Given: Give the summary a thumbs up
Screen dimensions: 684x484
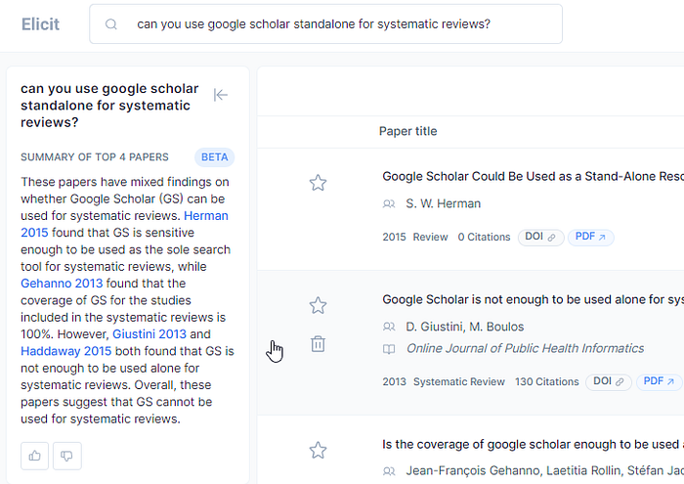Looking at the screenshot, I should [35, 456].
